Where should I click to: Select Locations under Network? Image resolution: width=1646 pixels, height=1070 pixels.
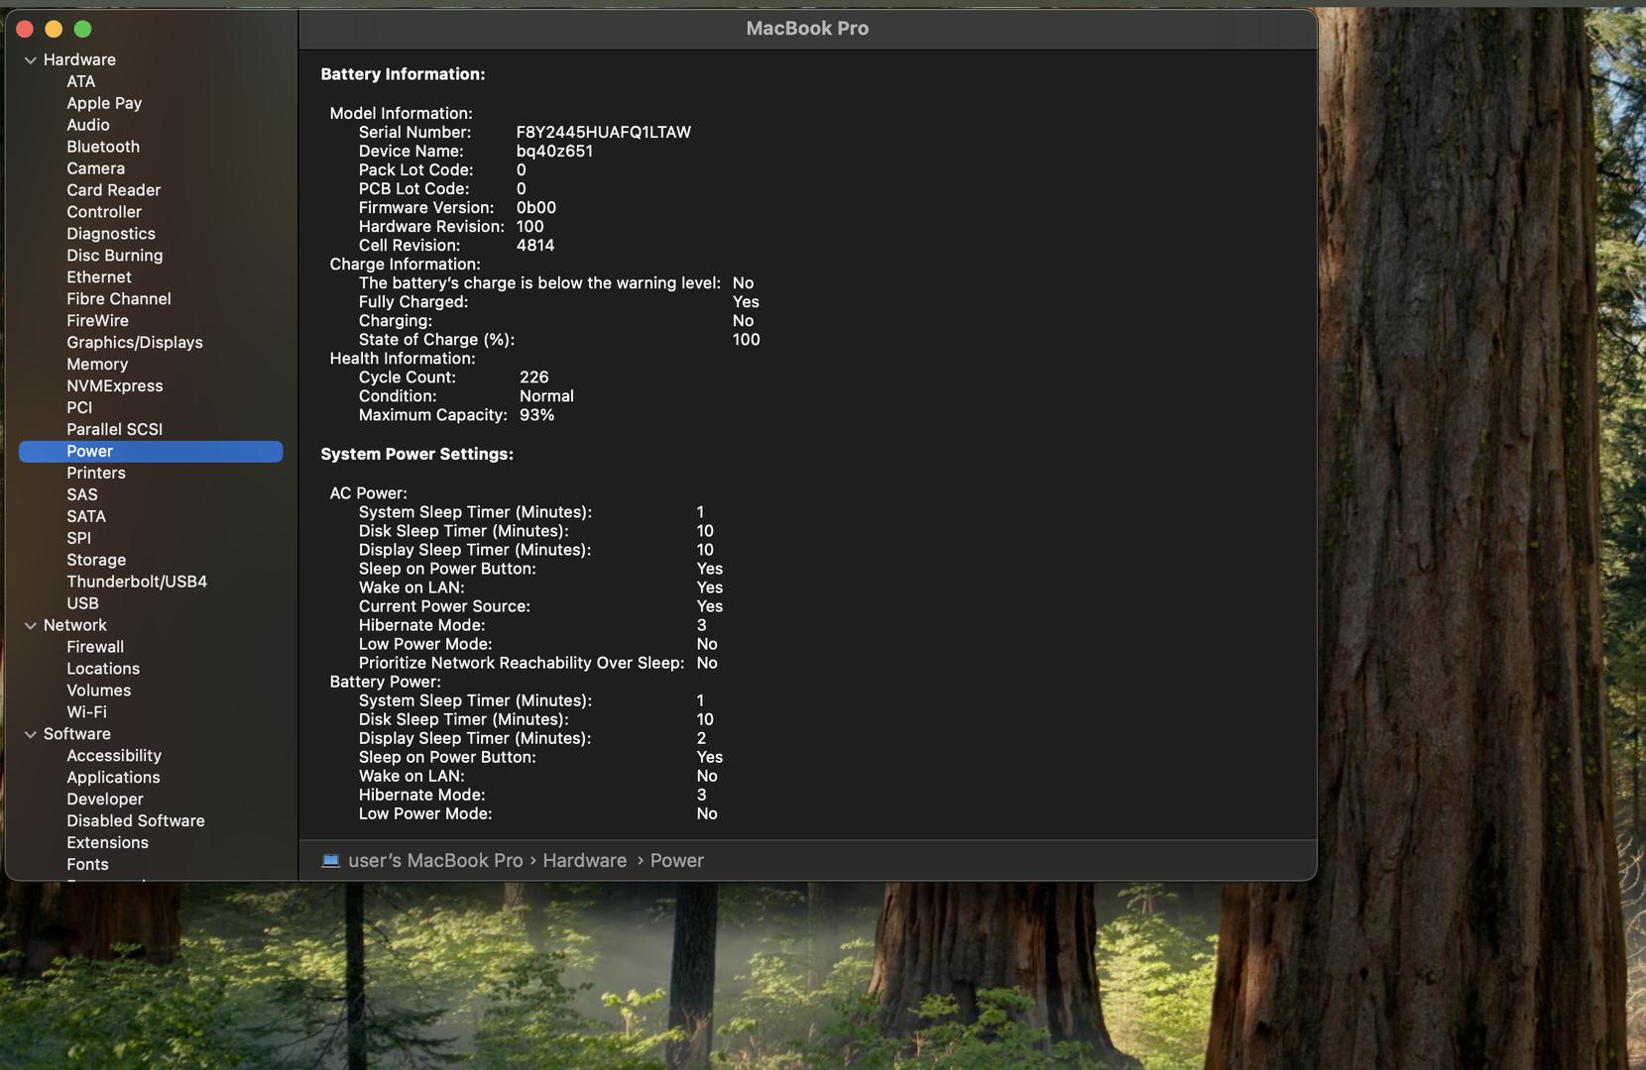(103, 671)
